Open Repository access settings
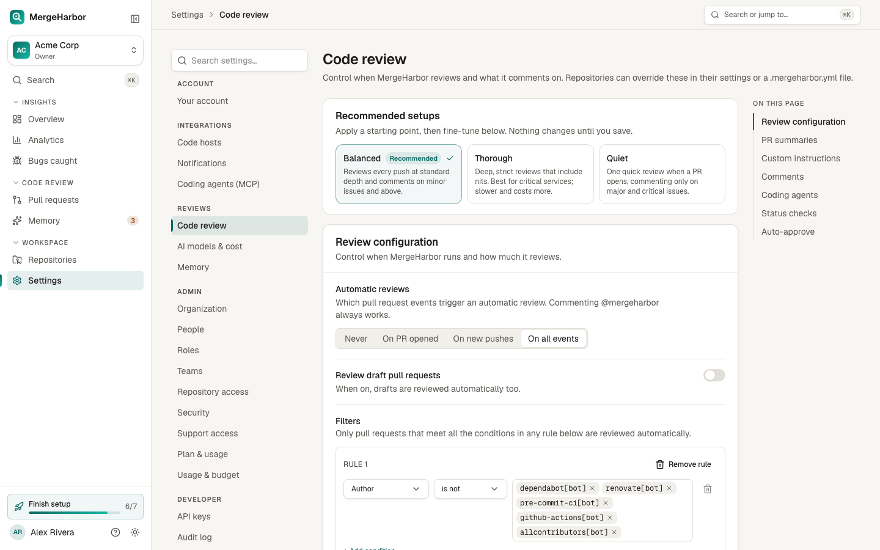 [240, 392]
